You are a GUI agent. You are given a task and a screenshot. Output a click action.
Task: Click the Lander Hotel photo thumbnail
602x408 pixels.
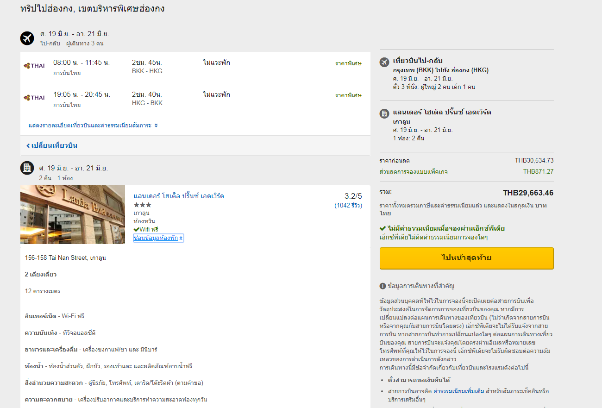click(x=73, y=215)
